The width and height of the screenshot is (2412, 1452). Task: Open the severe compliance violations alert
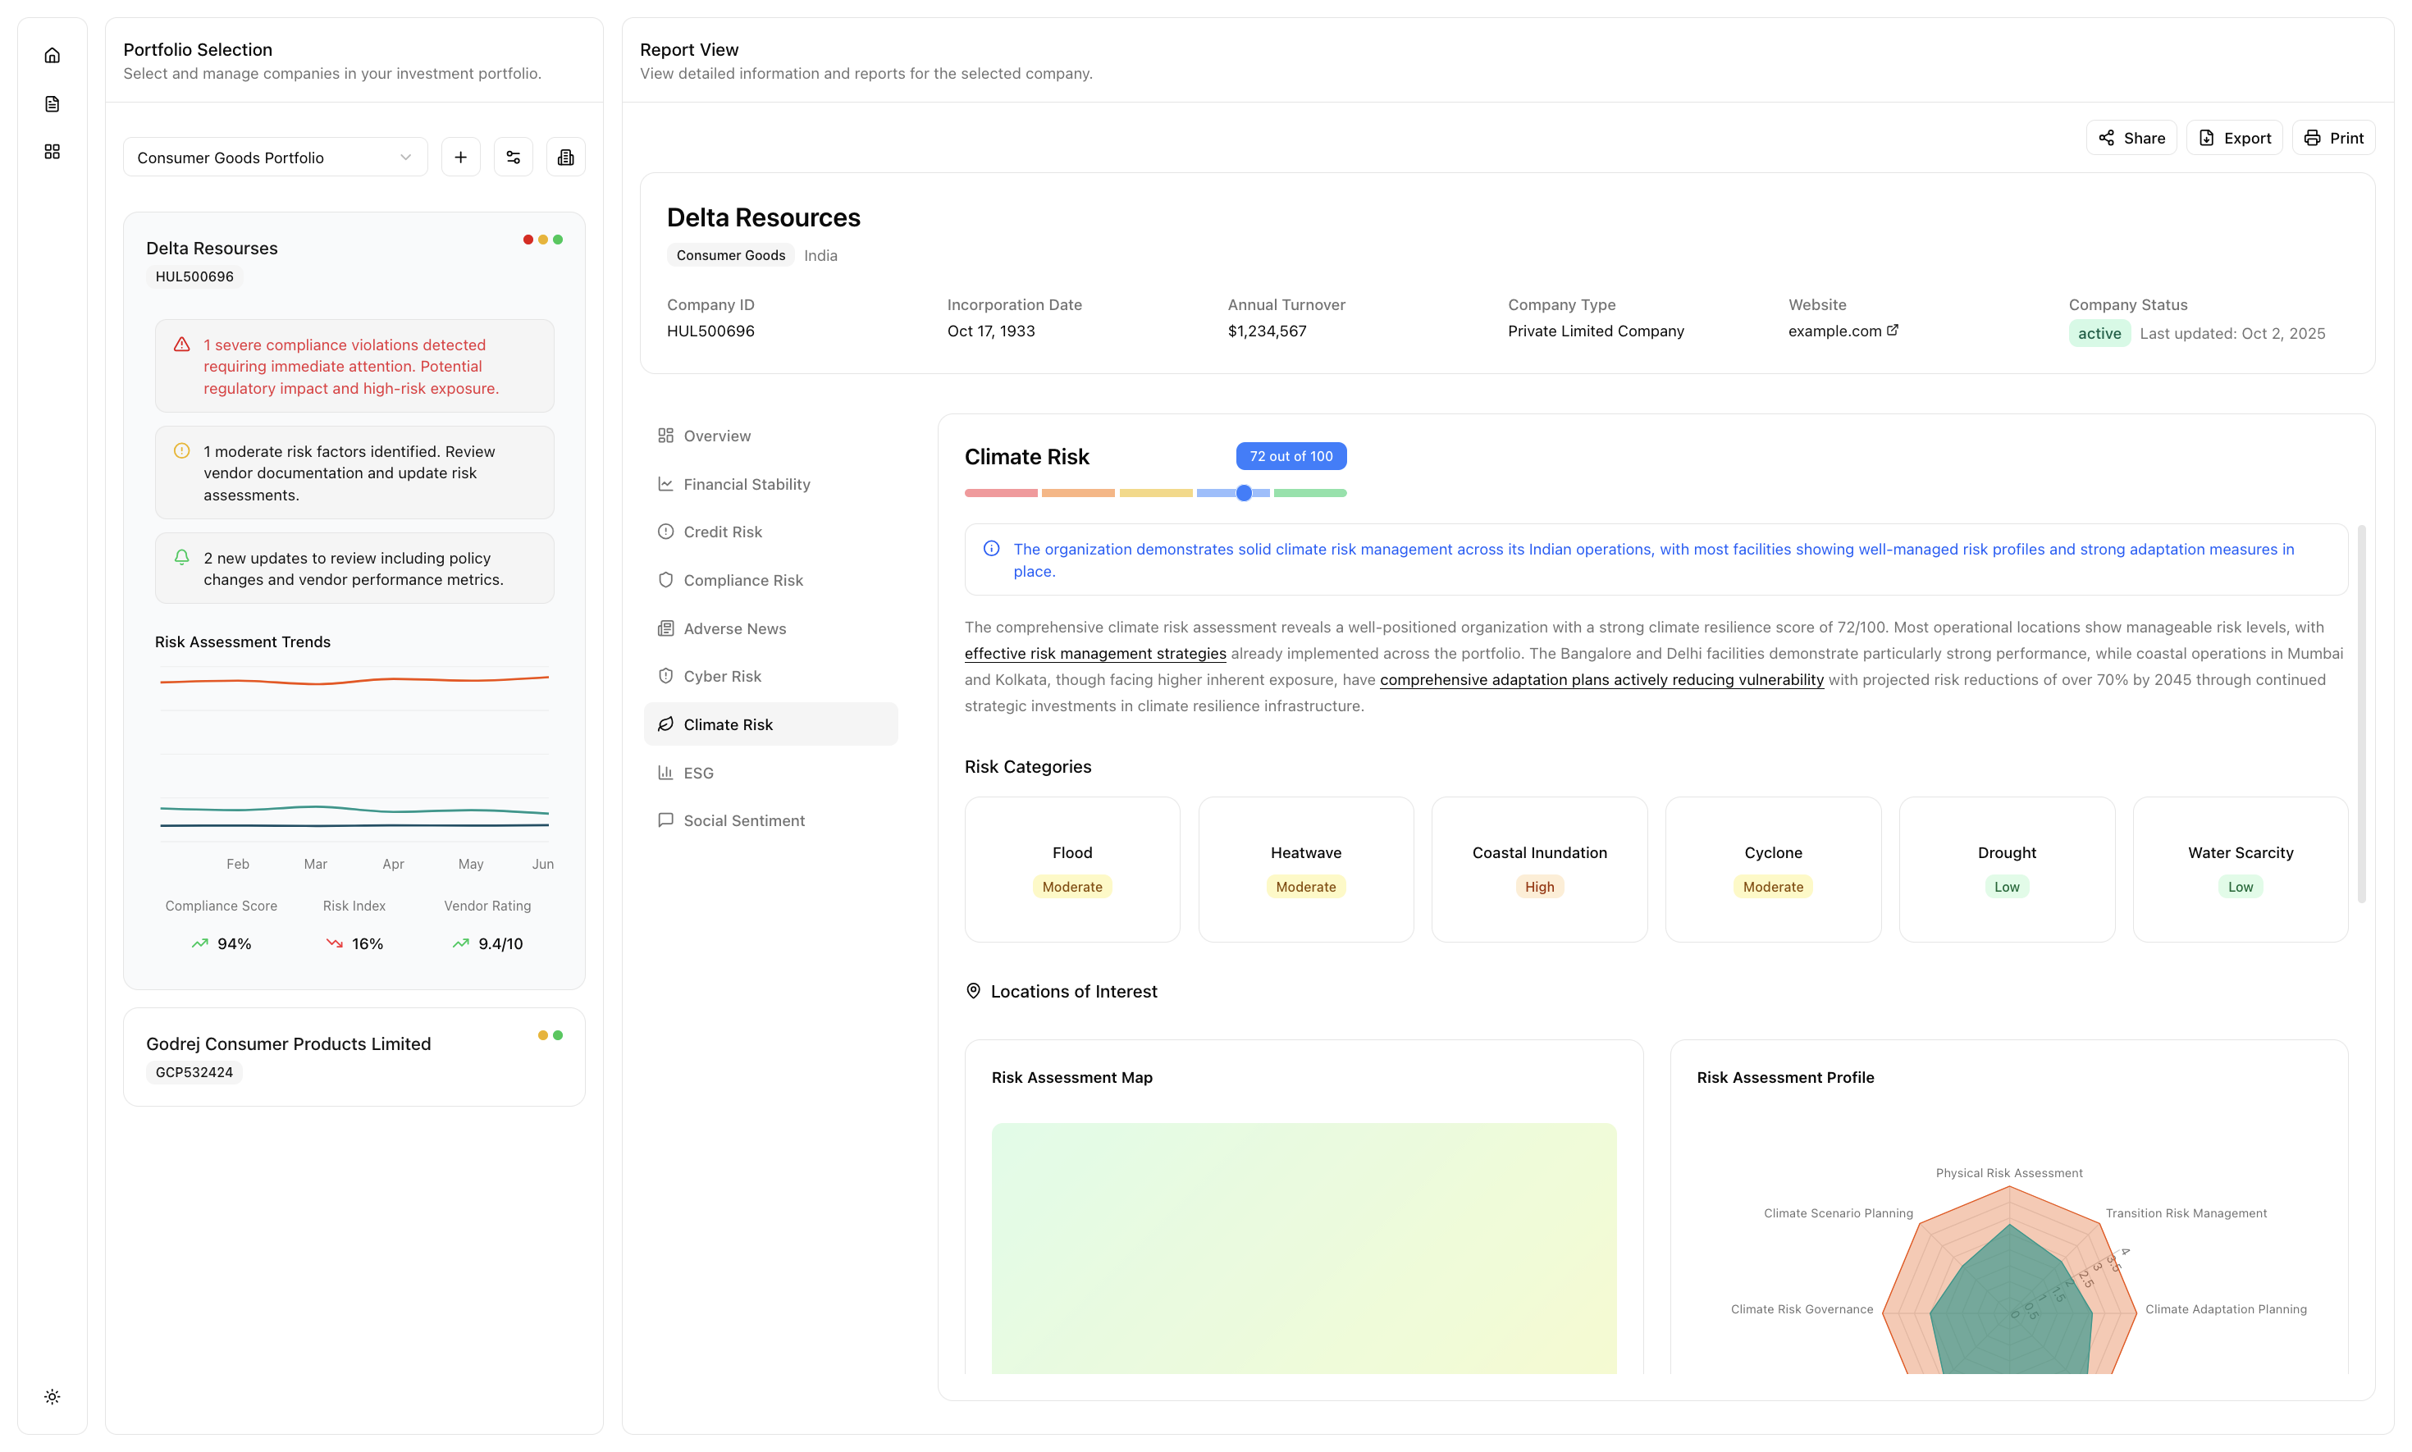click(x=354, y=366)
